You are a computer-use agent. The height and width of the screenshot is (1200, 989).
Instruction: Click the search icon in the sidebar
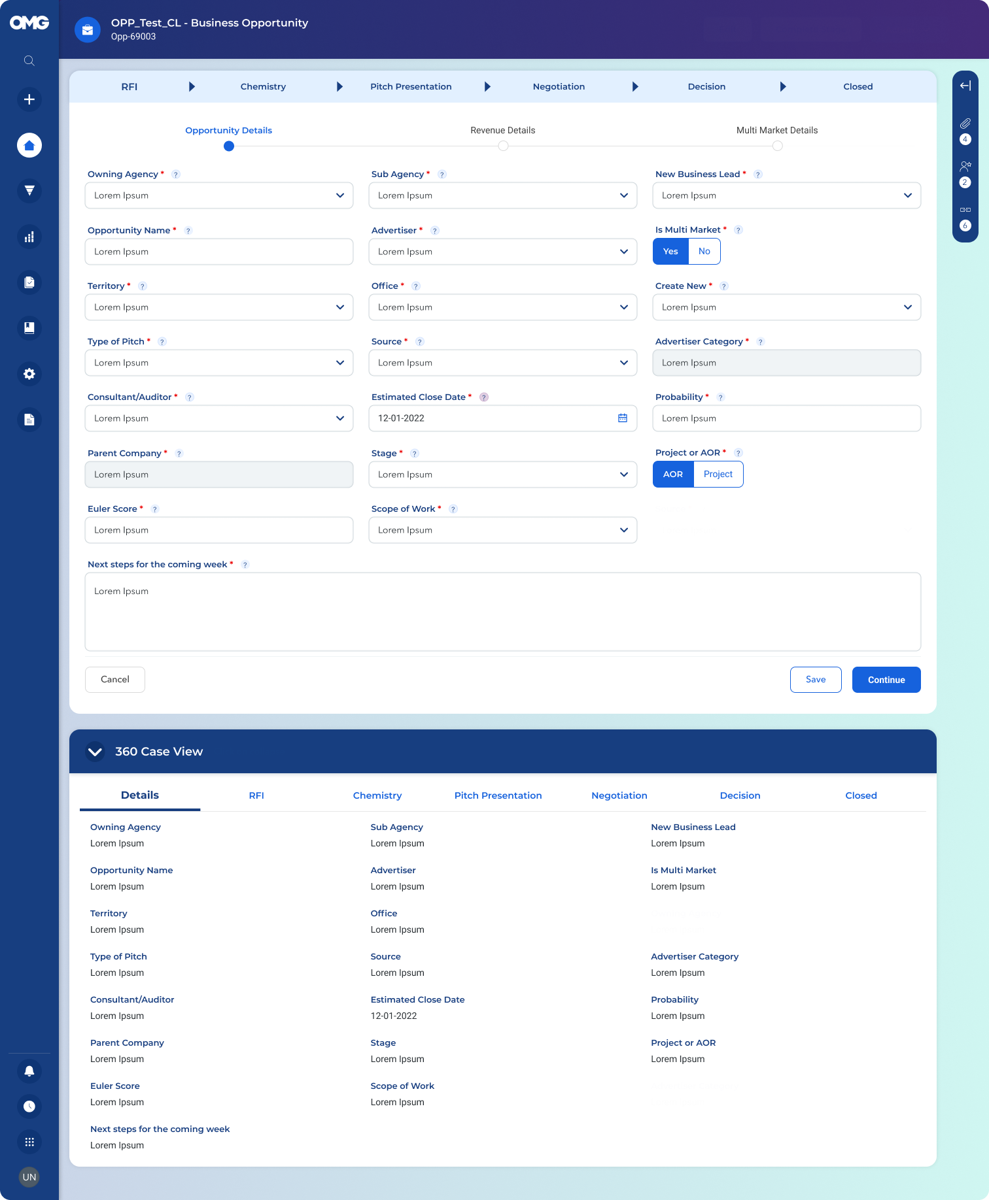pyautogui.click(x=29, y=61)
